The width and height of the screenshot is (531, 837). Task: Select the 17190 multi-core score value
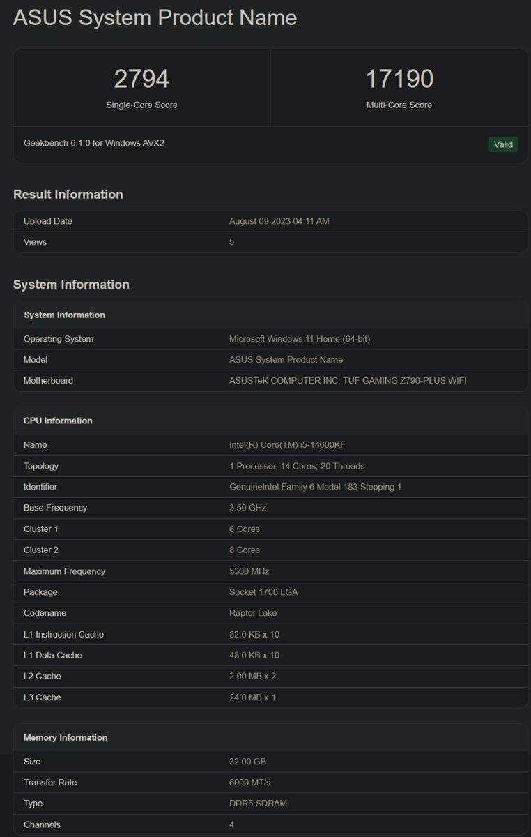pyautogui.click(x=399, y=79)
